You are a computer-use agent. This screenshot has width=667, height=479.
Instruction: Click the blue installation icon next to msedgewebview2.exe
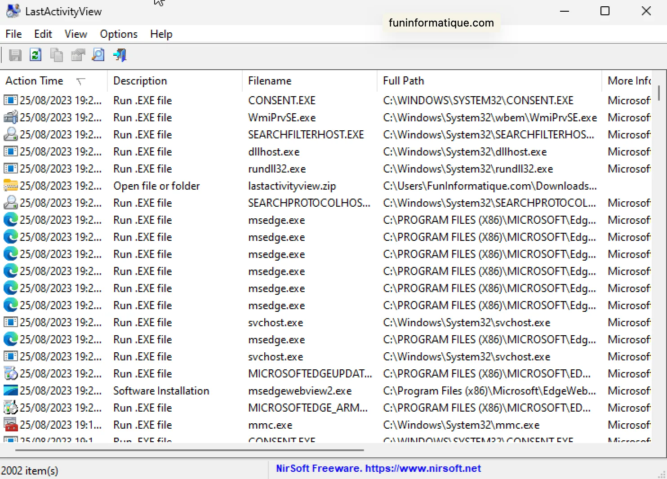tap(10, 390)
